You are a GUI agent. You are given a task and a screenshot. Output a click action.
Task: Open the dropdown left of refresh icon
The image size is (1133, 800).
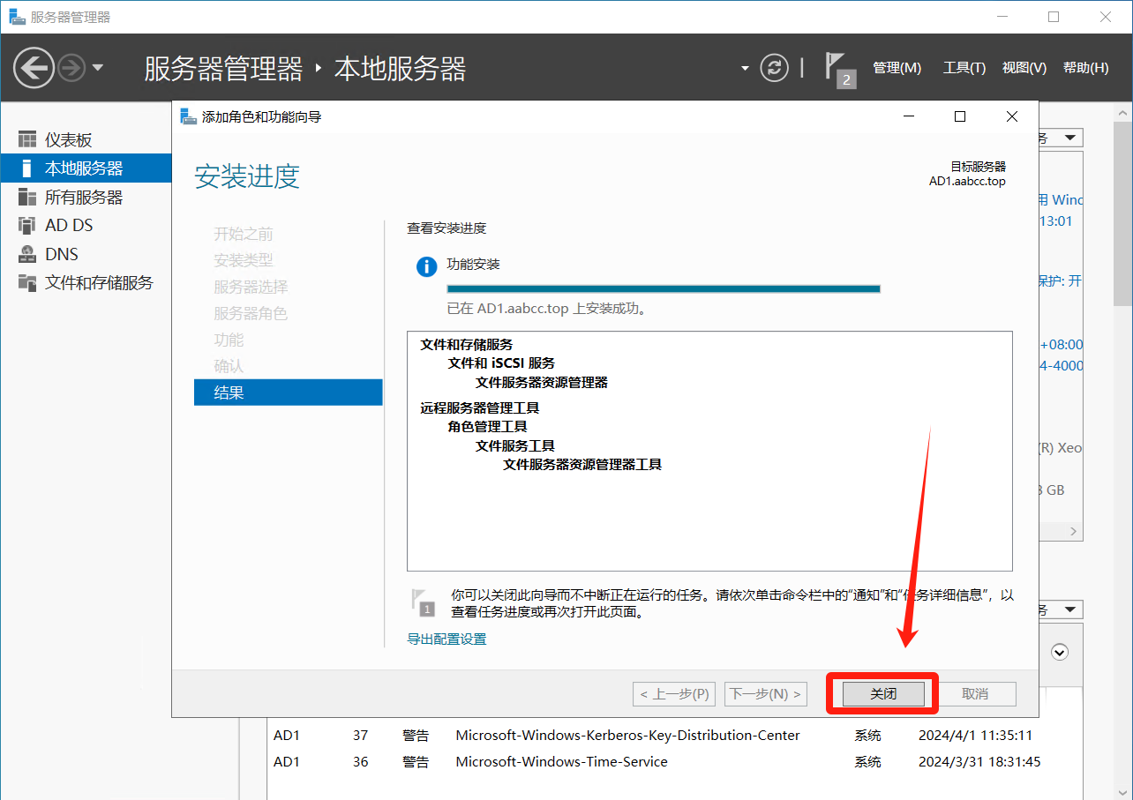[745, 68]
